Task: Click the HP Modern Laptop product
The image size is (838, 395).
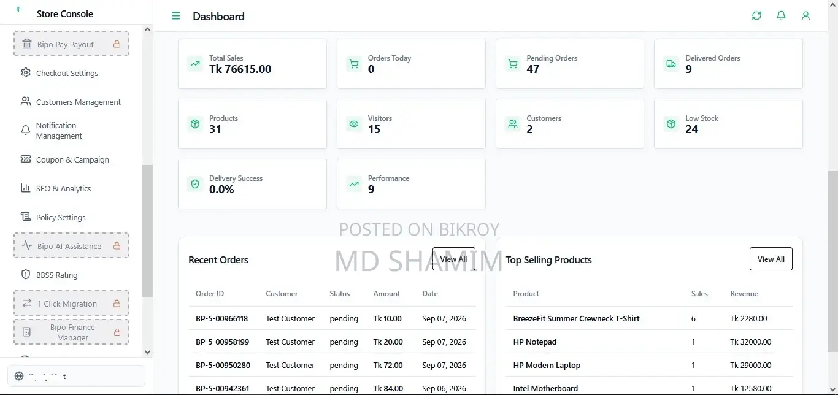Action: (547, 365)
